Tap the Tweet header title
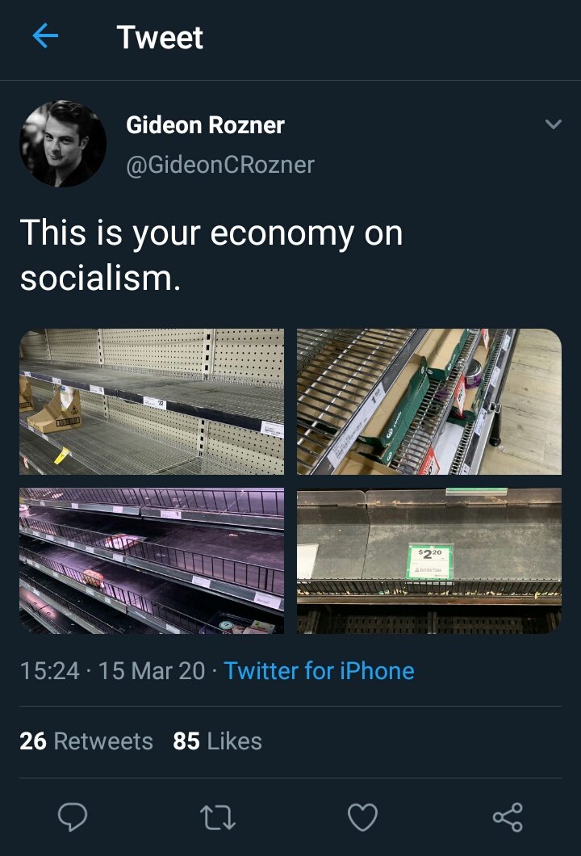581x856 pixels. 160,37
